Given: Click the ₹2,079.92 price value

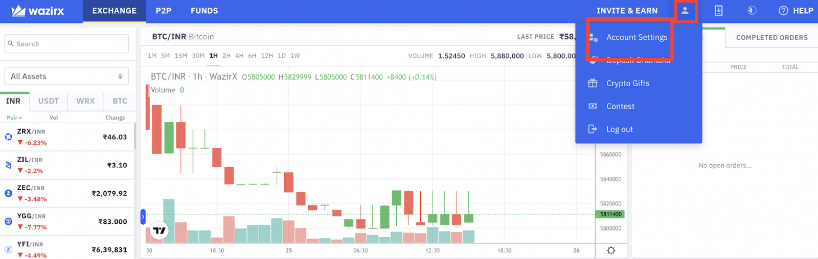Looking at the screenshot, I should tap(109, 193).
